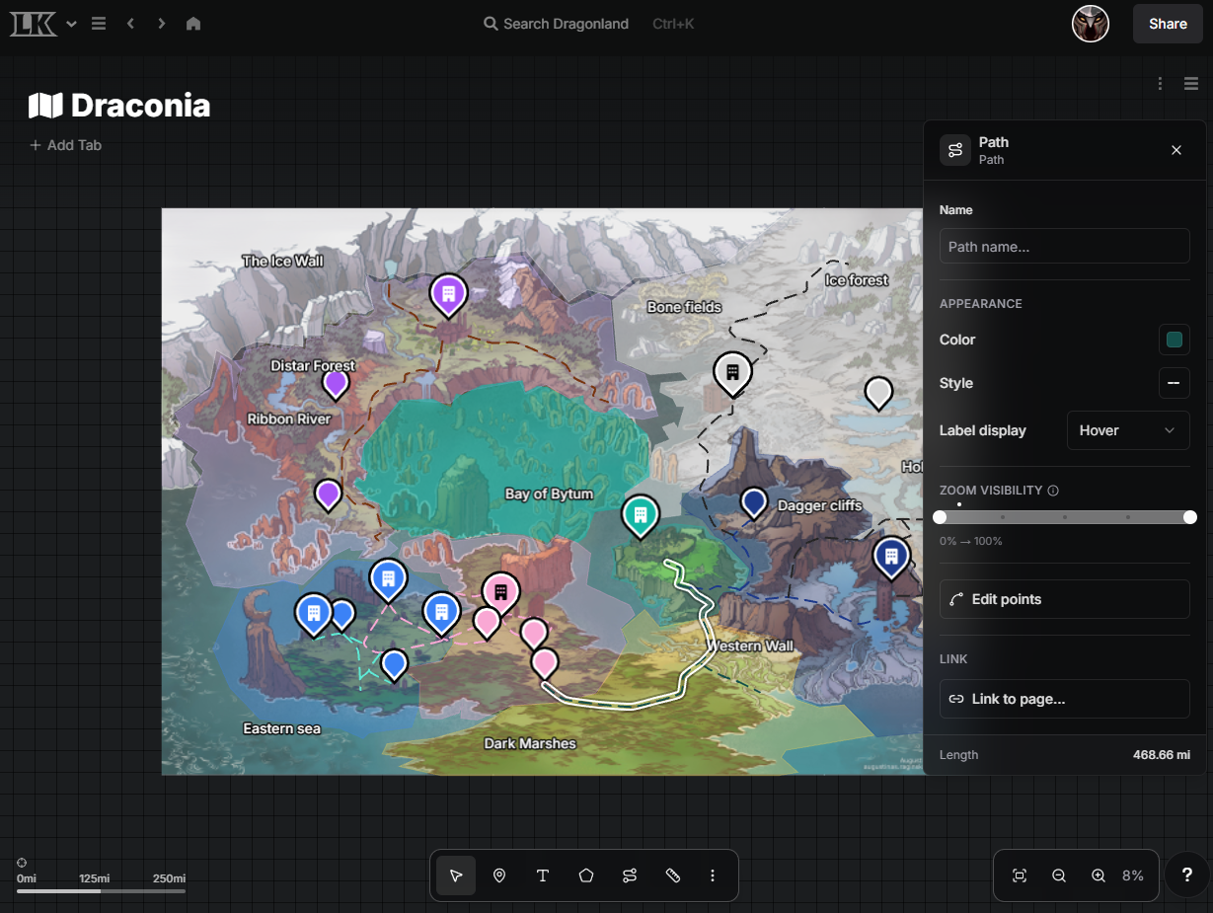This screenshot has height=913, width=1213.
Task: Open the Style selector for the path
Action: click(x=1174, y=383)
